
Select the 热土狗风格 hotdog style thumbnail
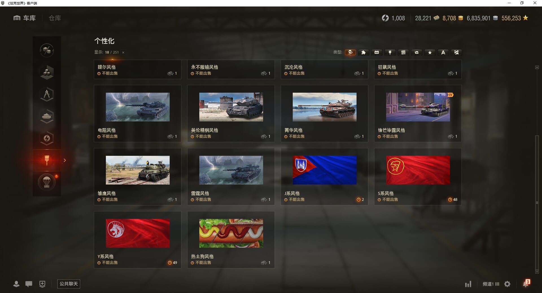231,233
